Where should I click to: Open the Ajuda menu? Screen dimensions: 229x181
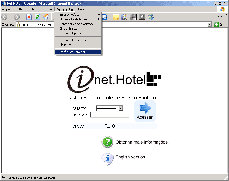pyautogui.click(x=81, y=9)
